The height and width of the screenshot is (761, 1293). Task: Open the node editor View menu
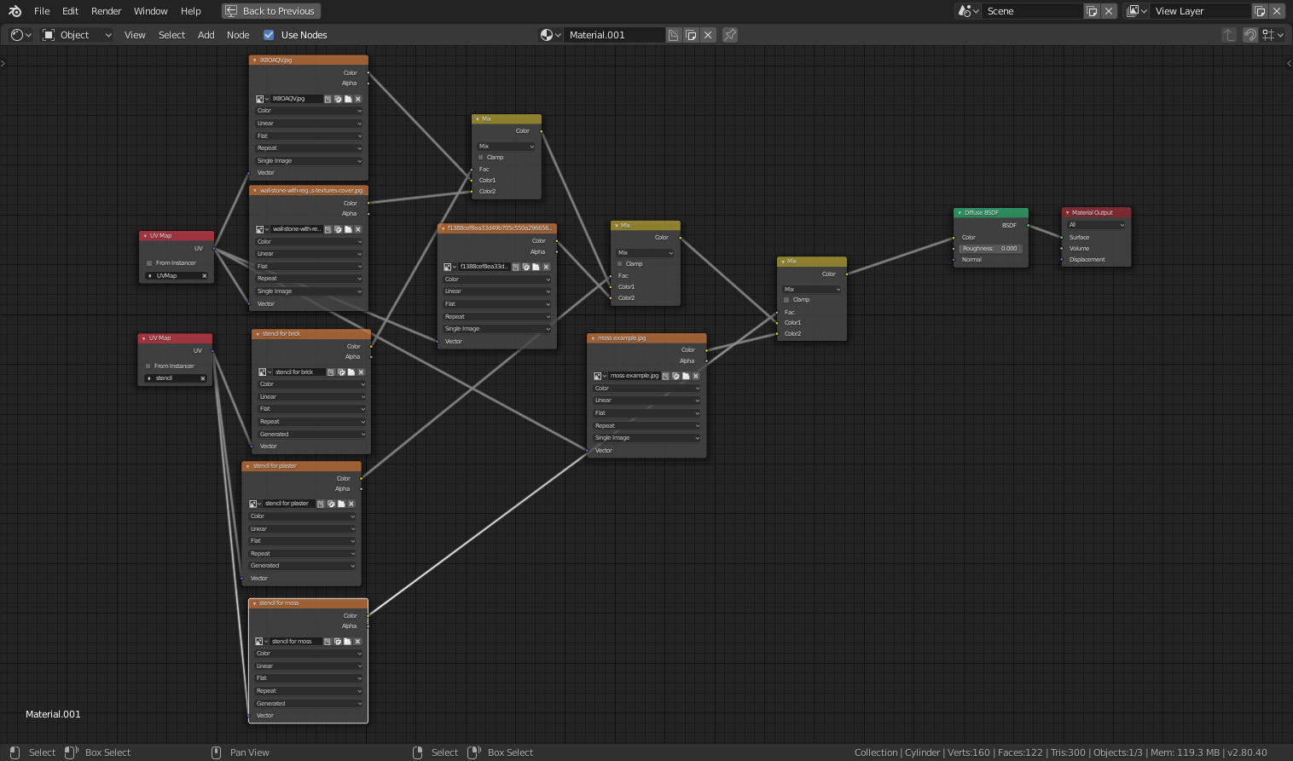(135, 35)
